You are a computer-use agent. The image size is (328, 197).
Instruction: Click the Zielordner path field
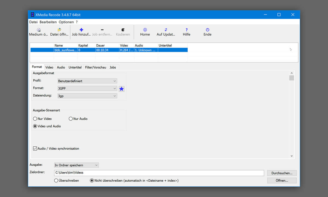159,173
